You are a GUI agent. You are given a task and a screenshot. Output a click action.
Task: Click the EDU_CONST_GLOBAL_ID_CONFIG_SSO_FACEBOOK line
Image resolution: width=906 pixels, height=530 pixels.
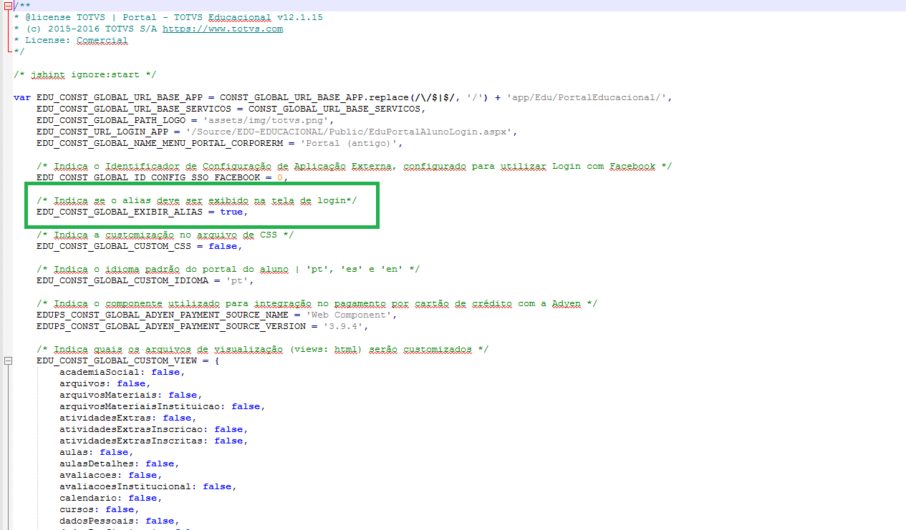(163, 177)
